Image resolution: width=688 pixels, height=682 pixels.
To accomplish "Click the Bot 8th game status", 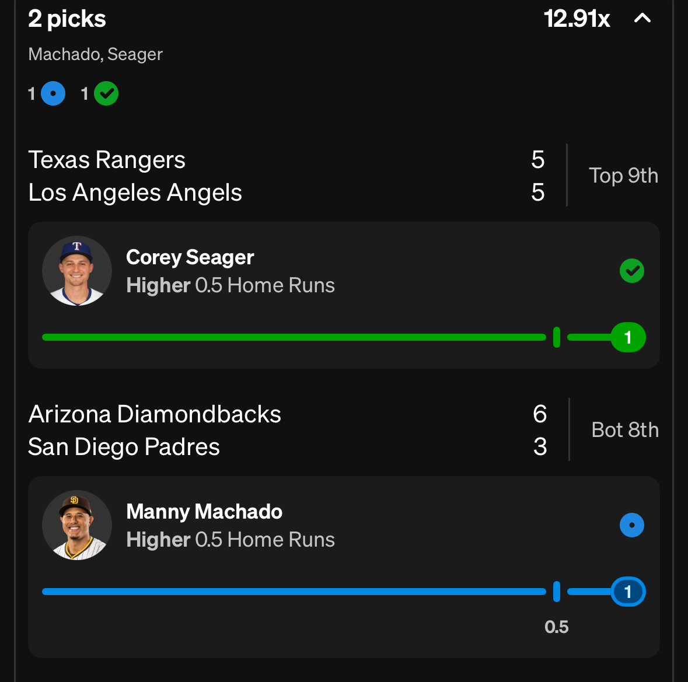I will 624,430.
